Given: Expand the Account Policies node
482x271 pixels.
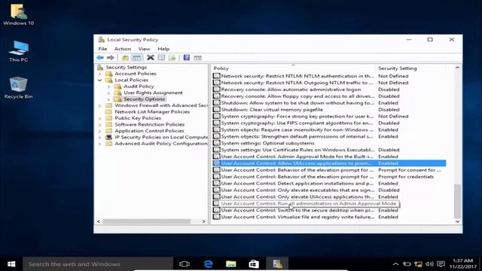Looking at the screenshot, I should tap(99, 74).
